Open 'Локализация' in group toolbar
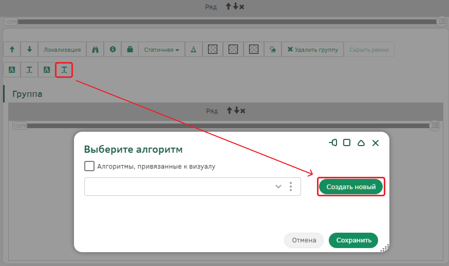 [x=62, y=49]
